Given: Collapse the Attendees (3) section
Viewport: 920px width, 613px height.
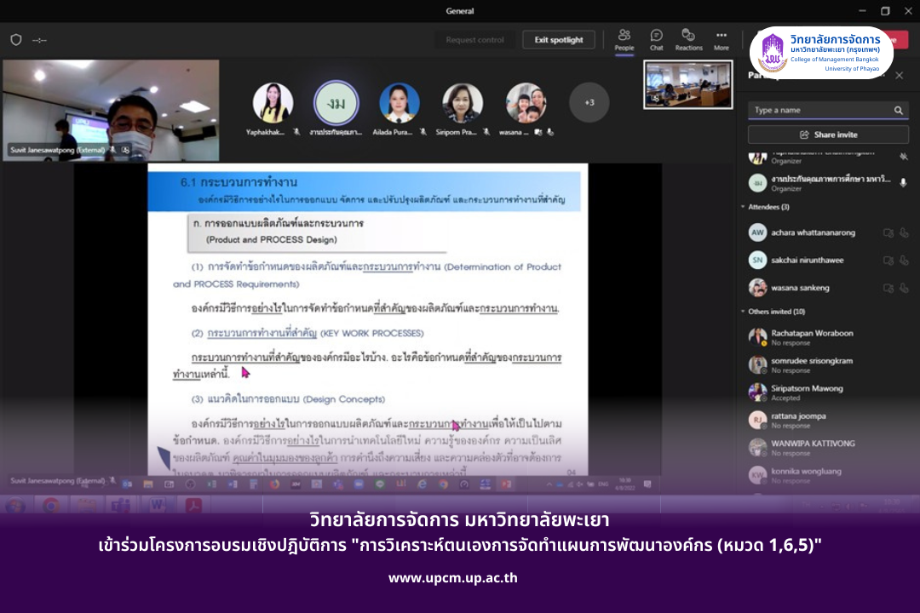Looking at the screenshot, I should click(744, 207).
